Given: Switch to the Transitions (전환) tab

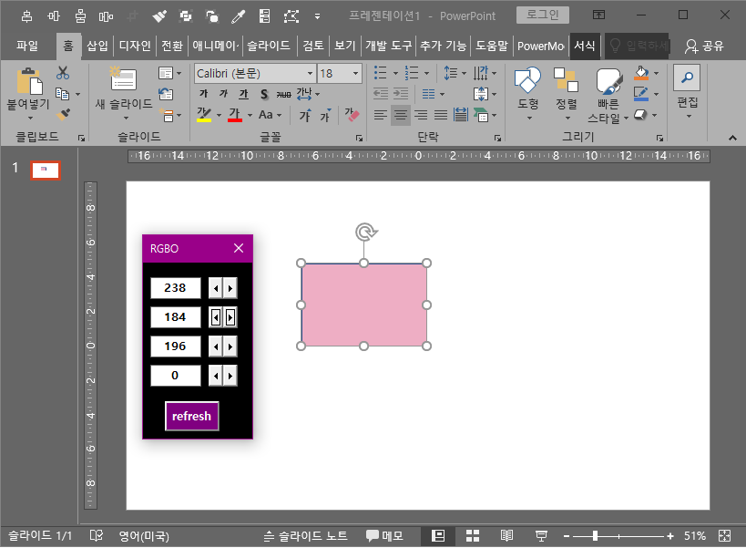Looking at the screenshot, I should [172, 46].
